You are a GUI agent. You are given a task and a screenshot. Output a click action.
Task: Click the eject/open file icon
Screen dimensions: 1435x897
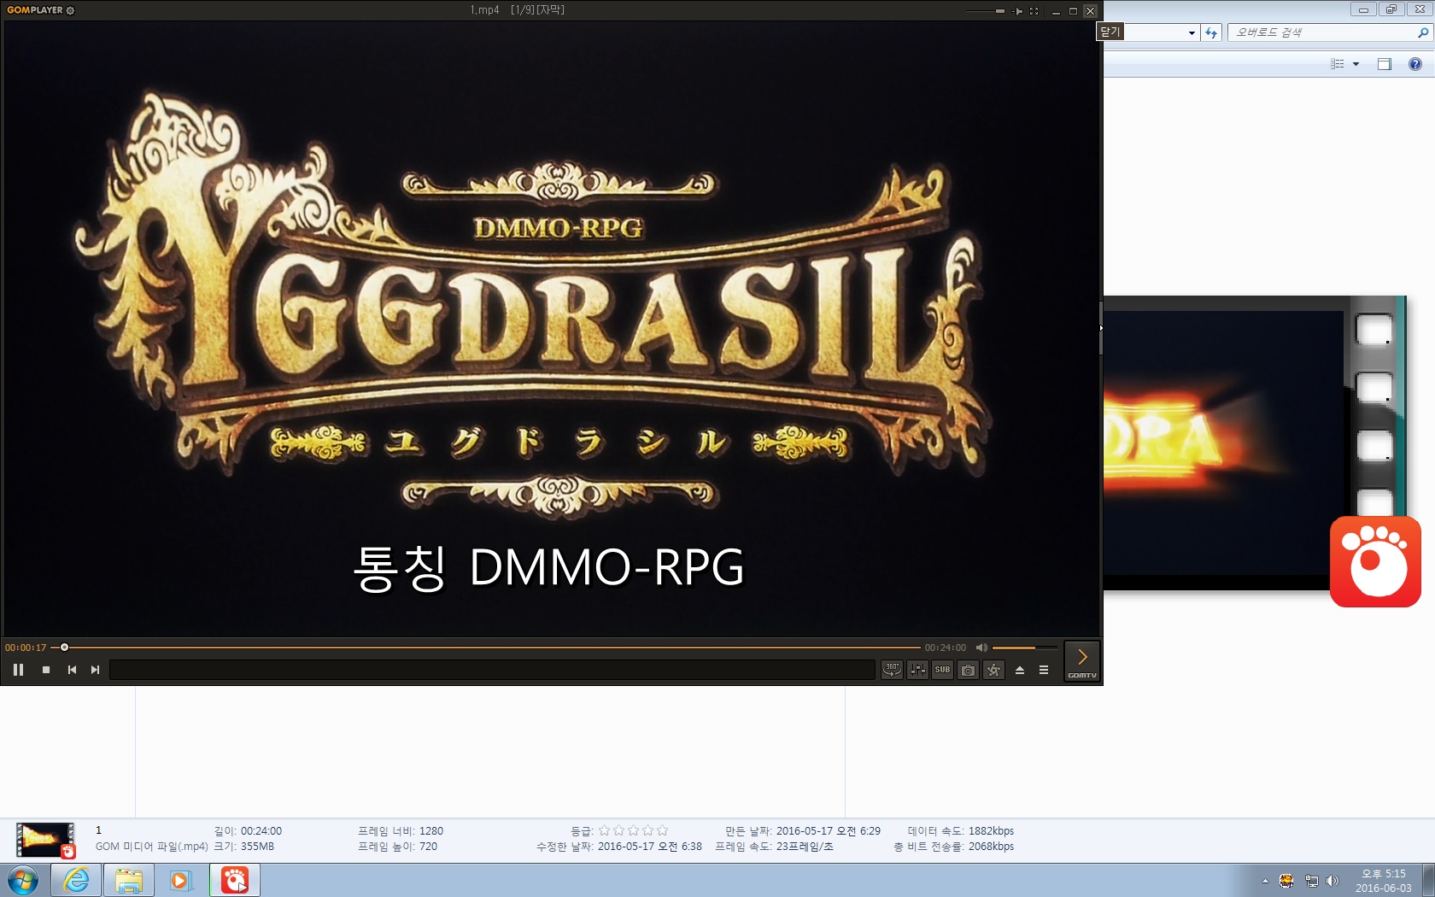(x=1020, y=670)
